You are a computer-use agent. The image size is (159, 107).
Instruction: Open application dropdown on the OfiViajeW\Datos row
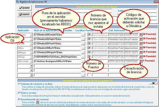31,39
